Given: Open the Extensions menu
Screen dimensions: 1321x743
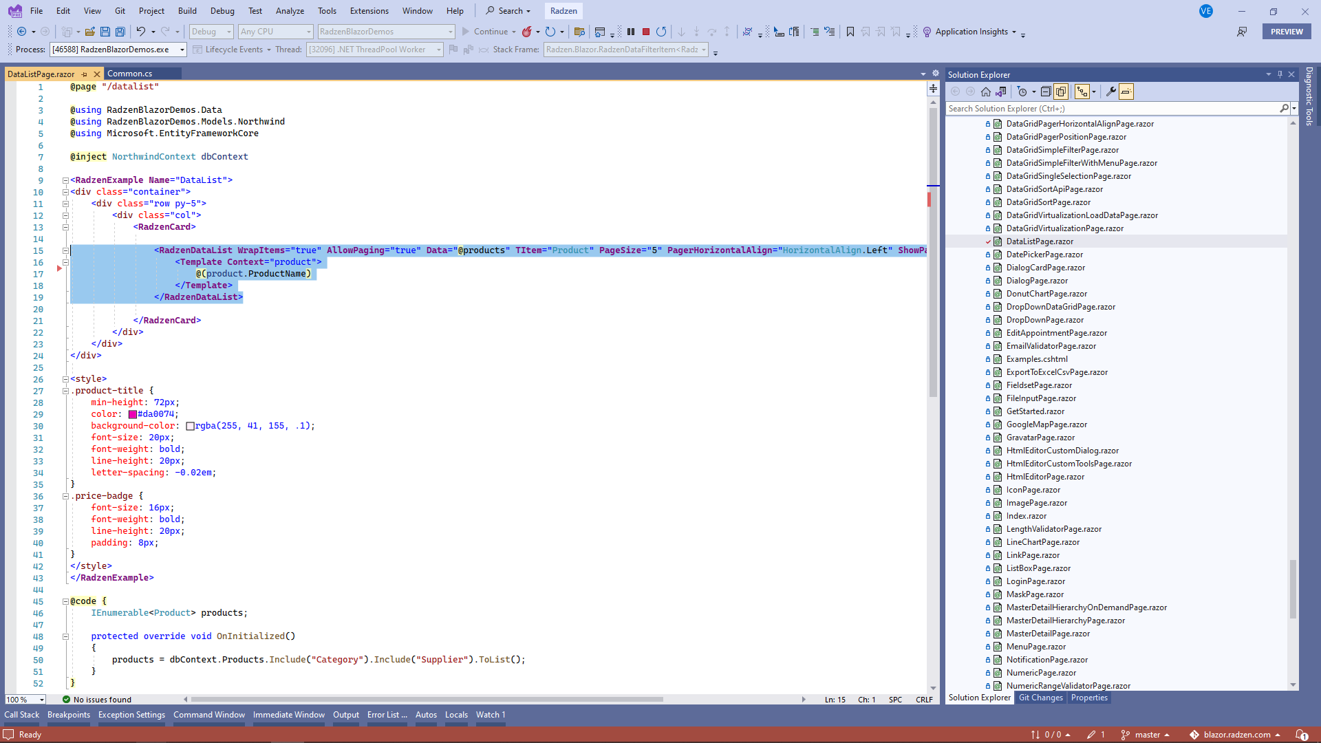Looking at the screenshot, I should [369, 11].
